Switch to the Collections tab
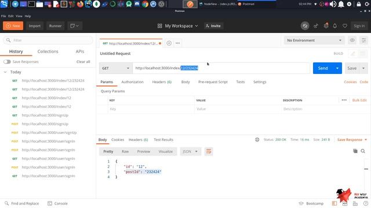The height and width of the screenshot is (208, 371). coord(48,51)
